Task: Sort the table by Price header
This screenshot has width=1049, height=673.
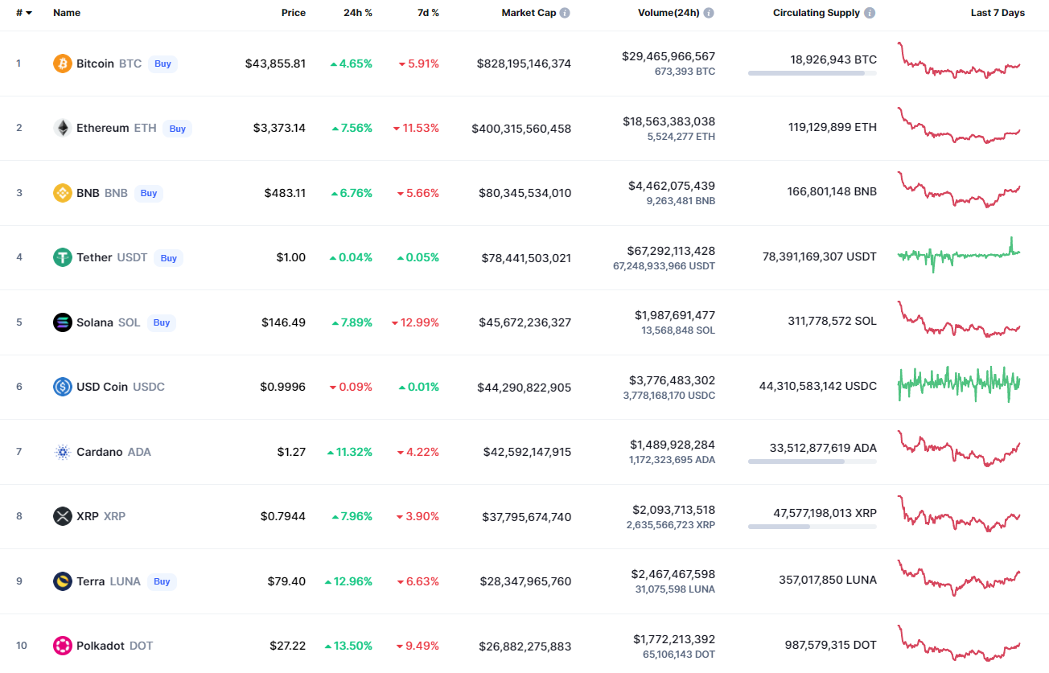Action: click(x=293, y=13)
